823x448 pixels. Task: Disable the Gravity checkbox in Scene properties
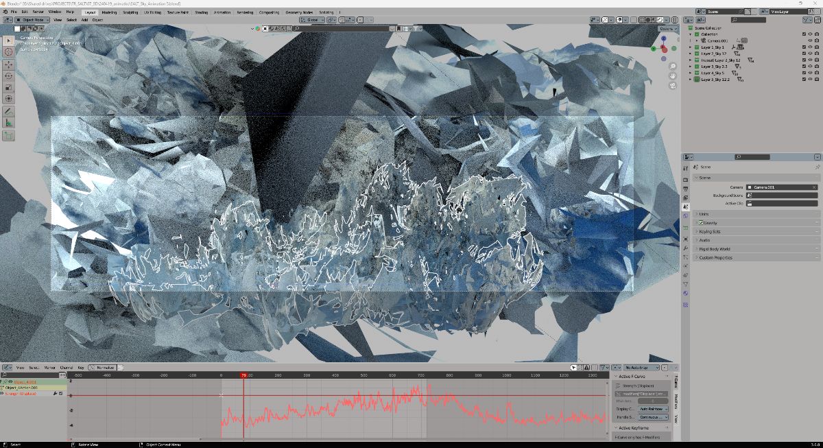click(701, 222)
